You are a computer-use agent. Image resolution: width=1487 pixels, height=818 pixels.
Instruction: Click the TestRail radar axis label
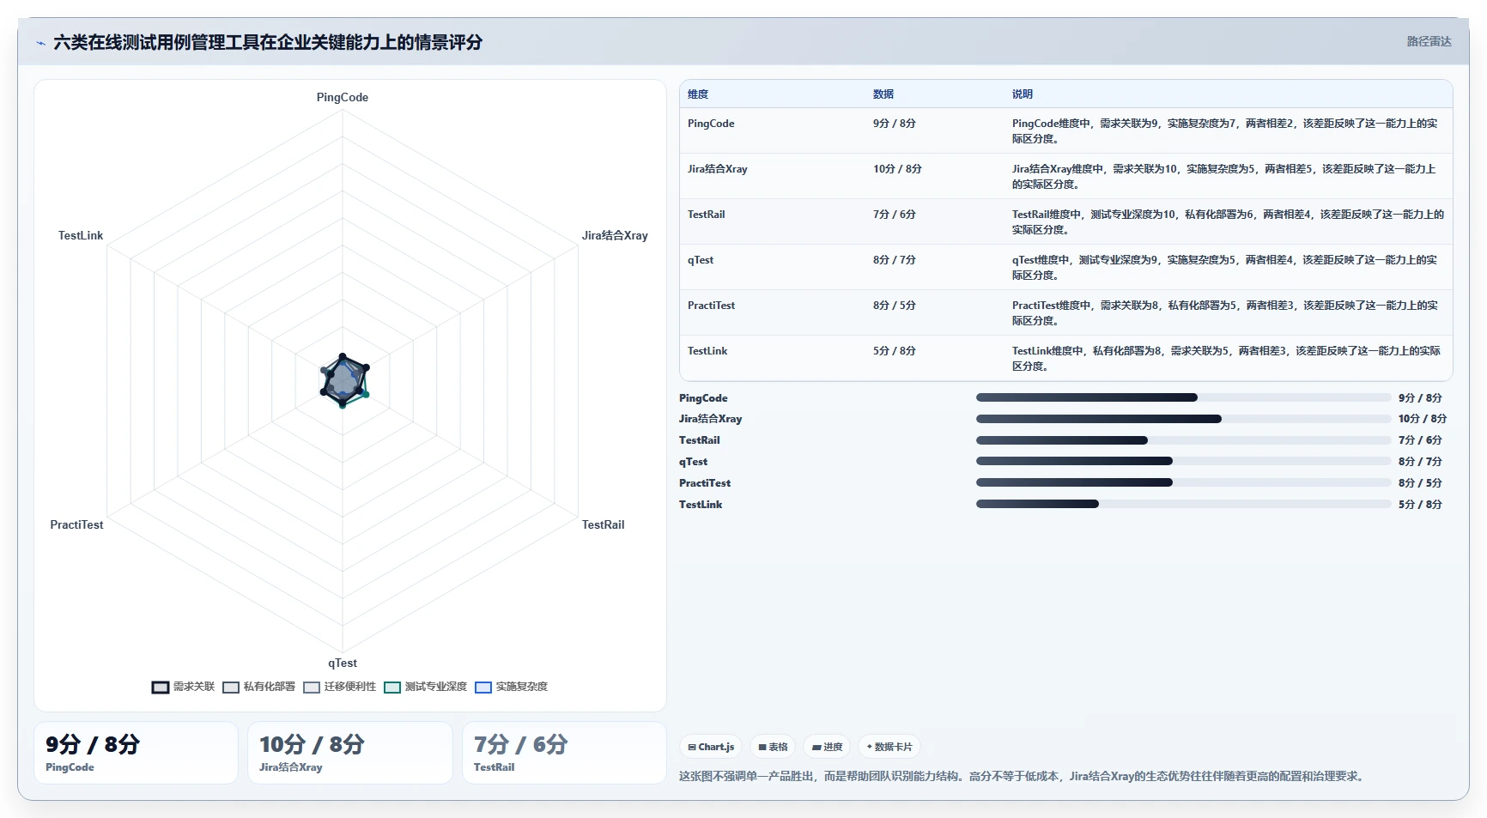[x=604, y=524]
